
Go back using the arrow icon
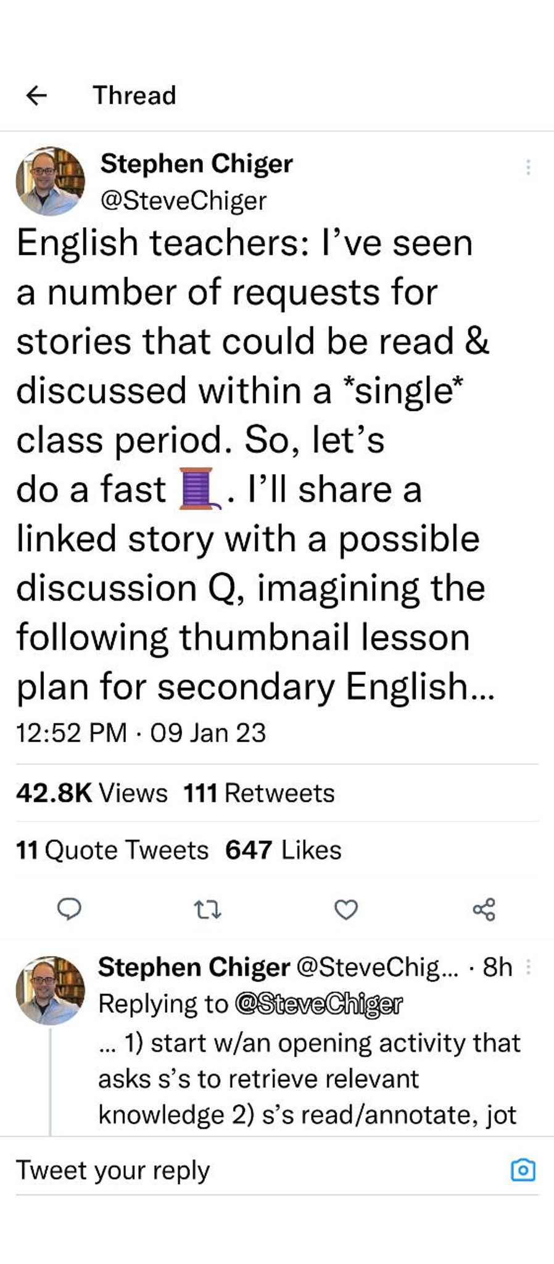[36, 95]
